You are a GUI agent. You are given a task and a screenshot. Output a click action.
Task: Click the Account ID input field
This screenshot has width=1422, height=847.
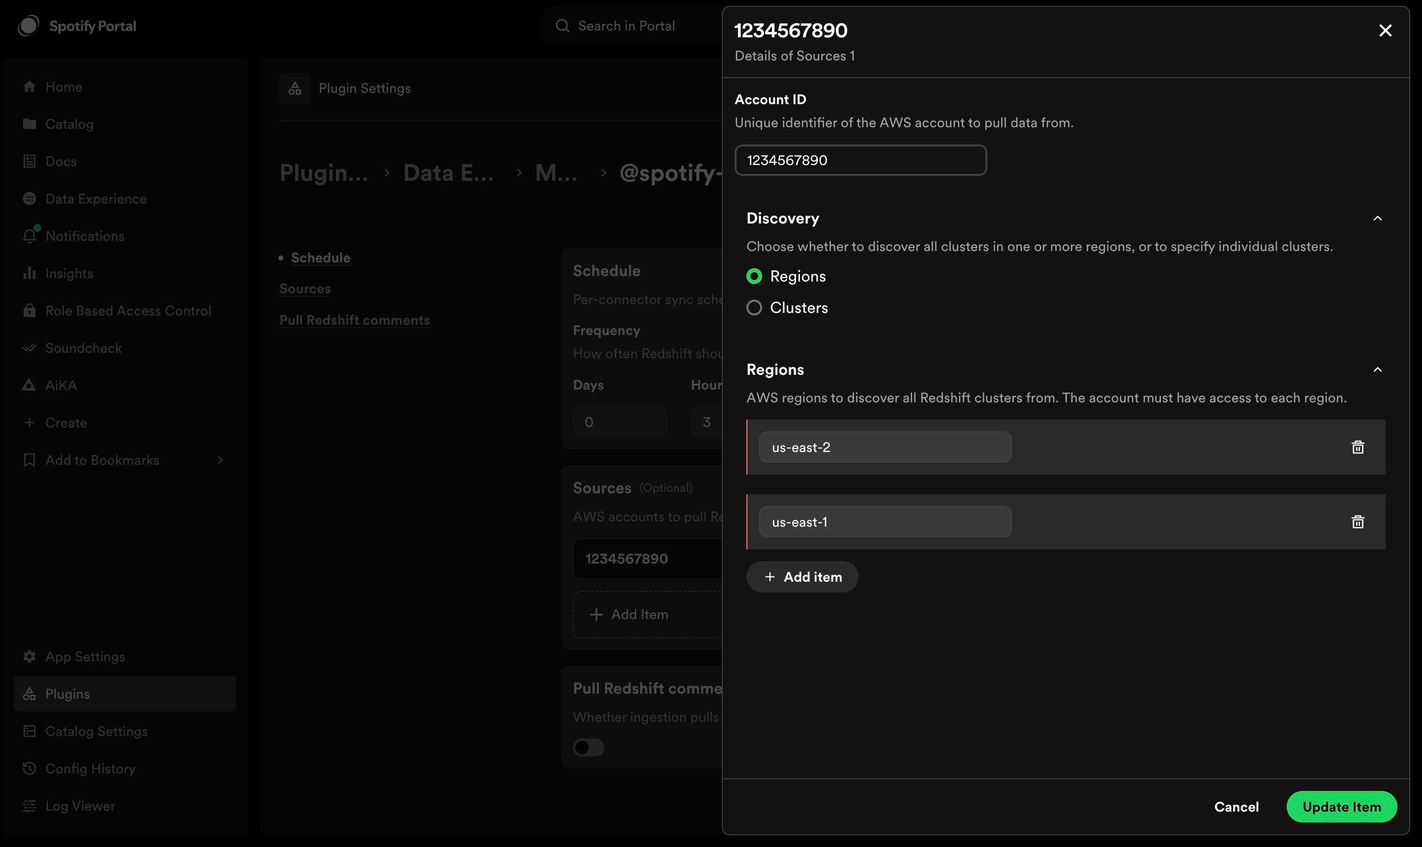[x=860, y=160]
